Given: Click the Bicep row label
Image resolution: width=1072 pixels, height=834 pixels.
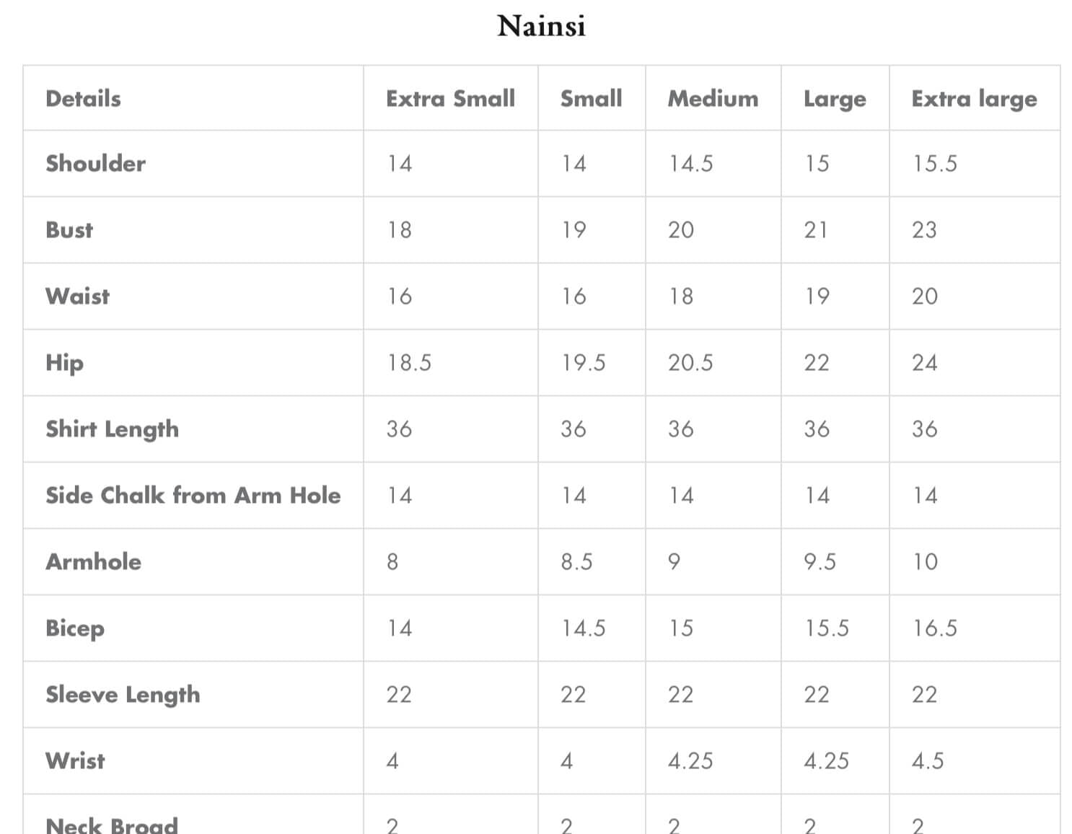Looking at the screenshot, I should [x=75, y=628].
